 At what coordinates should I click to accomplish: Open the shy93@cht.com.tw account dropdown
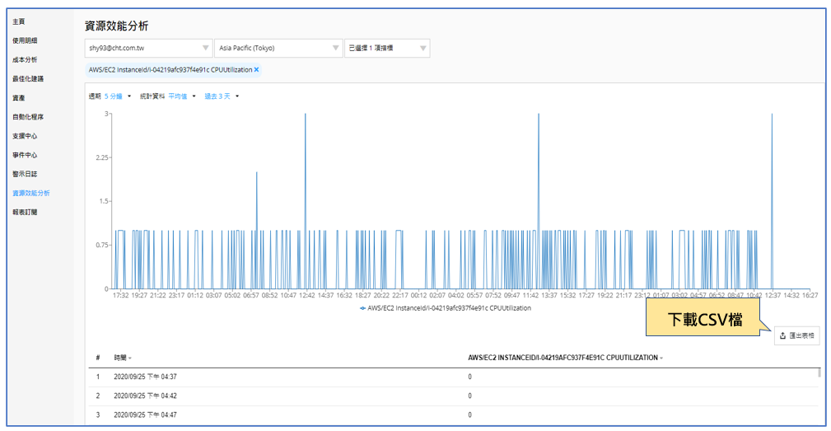click(148, 48)
